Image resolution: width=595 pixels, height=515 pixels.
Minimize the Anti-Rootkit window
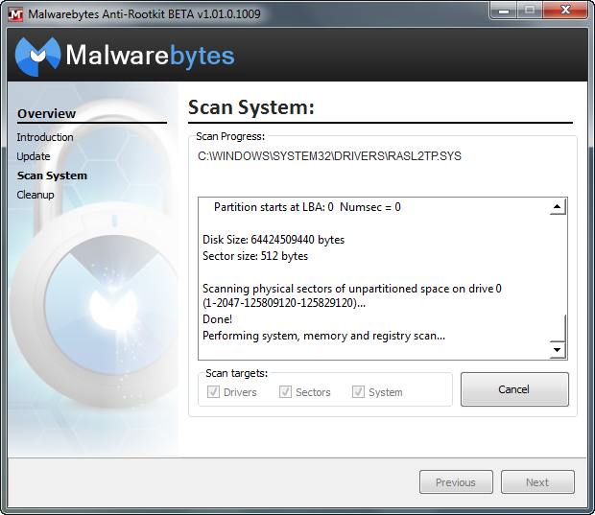(503, 11)
